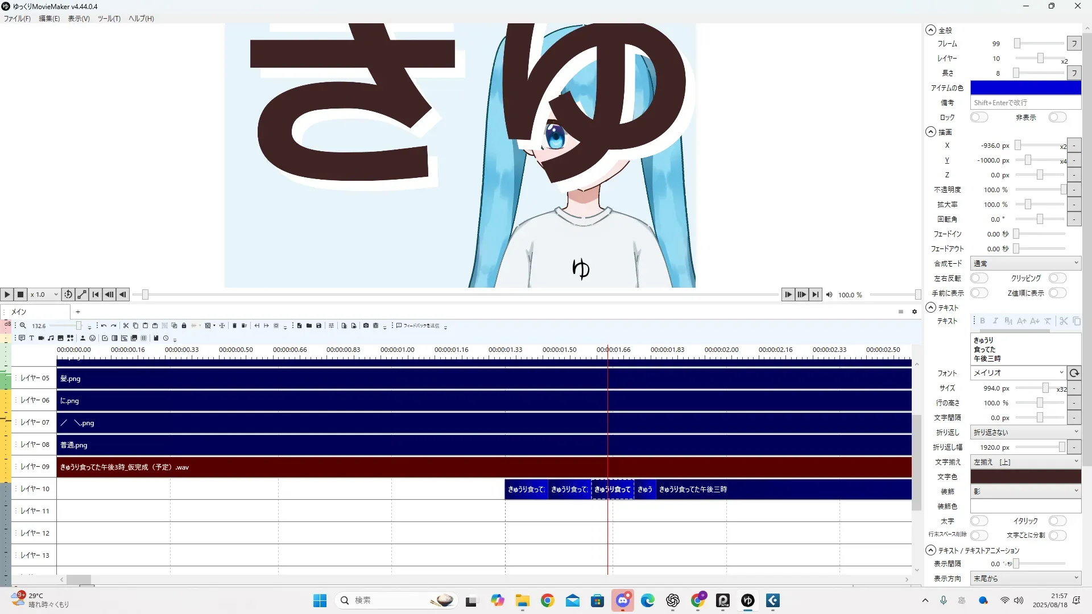
Task: Toggle the 左右反転 switch
Action: coord(978,278)
